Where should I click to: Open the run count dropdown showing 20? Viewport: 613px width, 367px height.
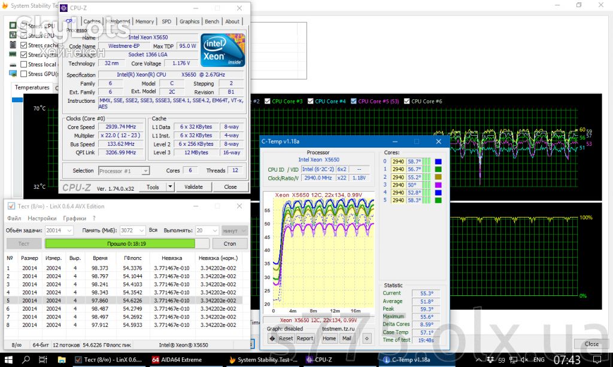tap(207, 231)
